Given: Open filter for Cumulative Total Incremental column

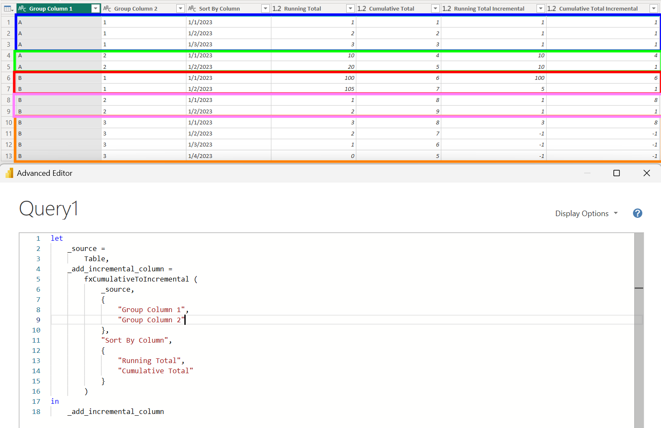Looking at the screenshot, I should pos(654,8).
